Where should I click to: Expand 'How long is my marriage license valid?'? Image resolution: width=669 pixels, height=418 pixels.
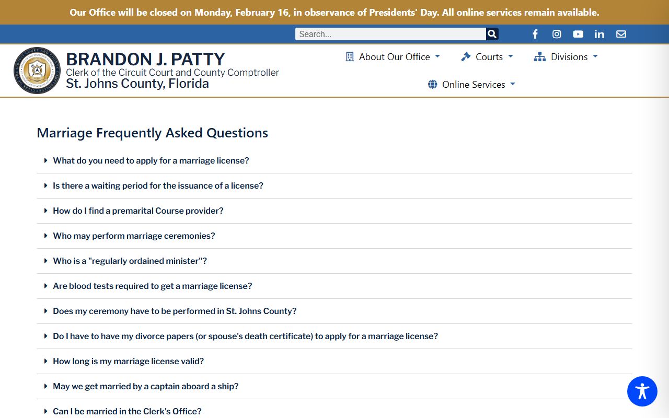coord(334,361)
